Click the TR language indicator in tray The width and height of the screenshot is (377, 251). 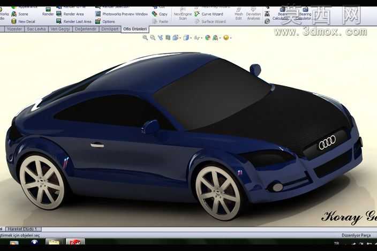(x=337, y=244)
